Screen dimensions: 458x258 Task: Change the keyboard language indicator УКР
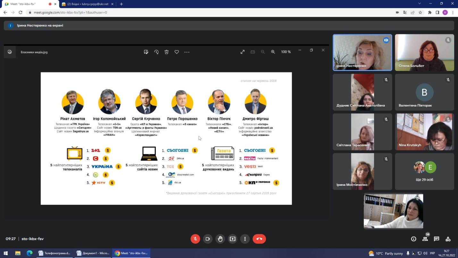pos(432,254)
